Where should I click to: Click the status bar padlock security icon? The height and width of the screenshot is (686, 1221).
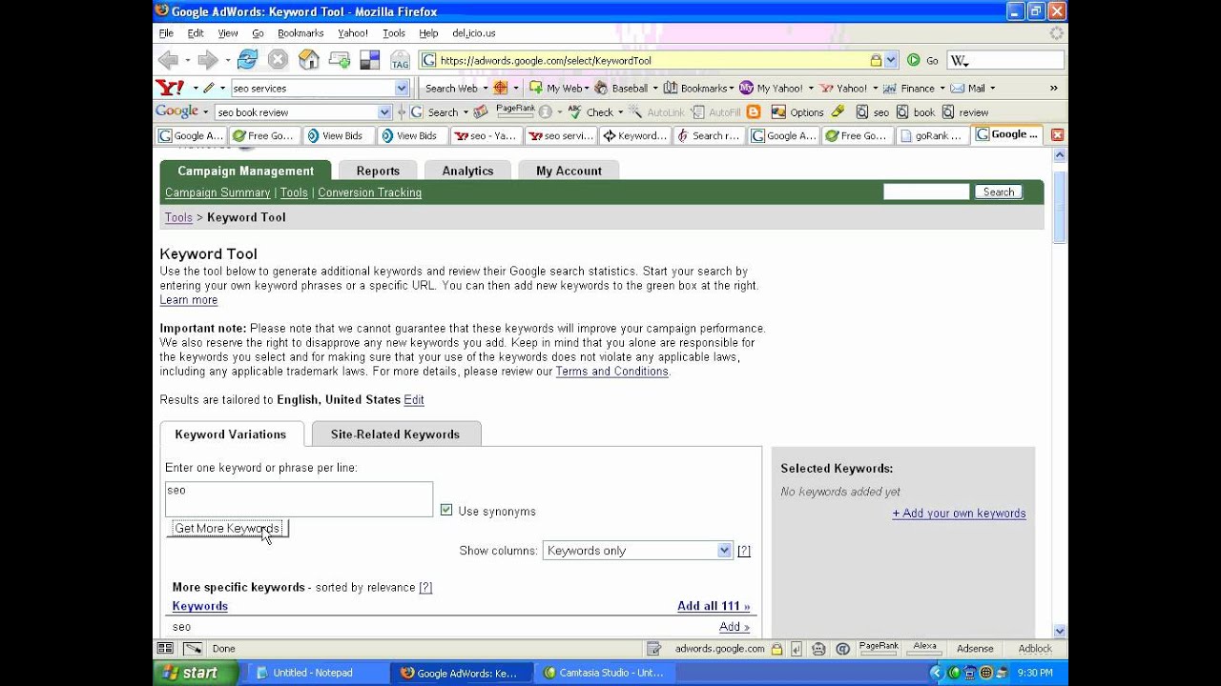coord(776,649)
